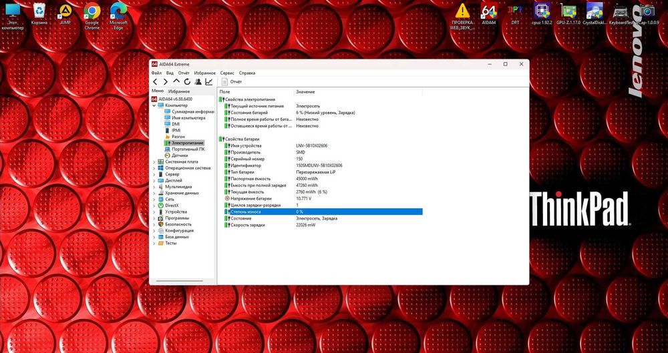Open the Файл menu
The height and width of the screenshot is (353, 668).
pos(156,73)
